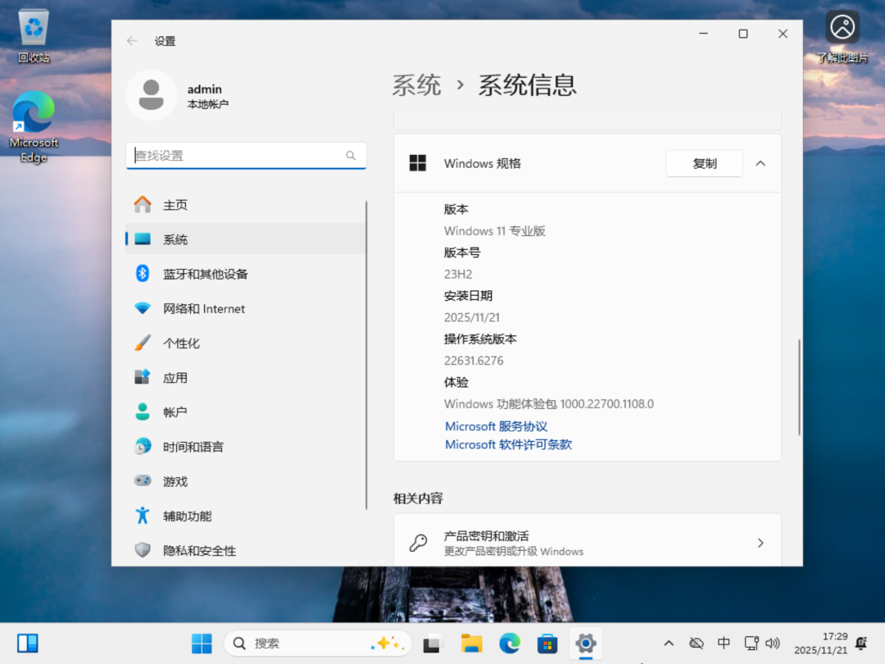Click the back arrow in Settings title bar
This screenshot has height=664, width=885.
[x=132, y=41]
